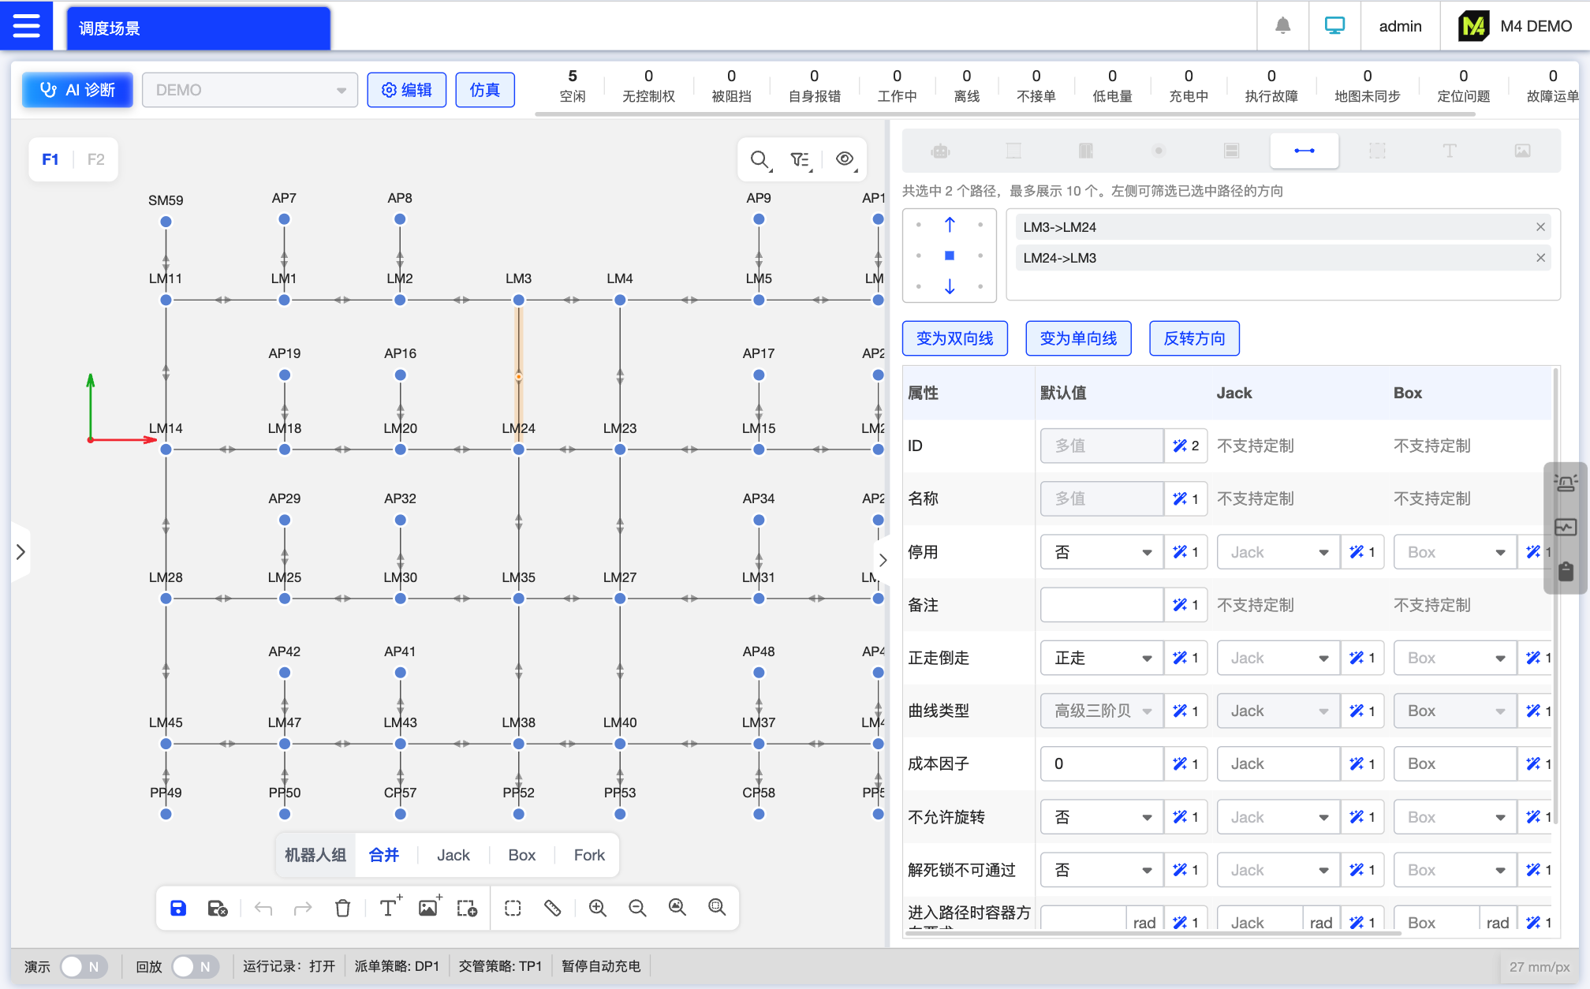Select the Jack robot group tab
Viewport: 1590px width, 989px height.
coord(453,855)
